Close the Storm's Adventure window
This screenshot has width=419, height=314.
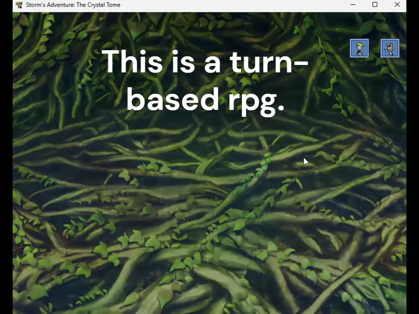pyautogui.click(x=397, y=5)
